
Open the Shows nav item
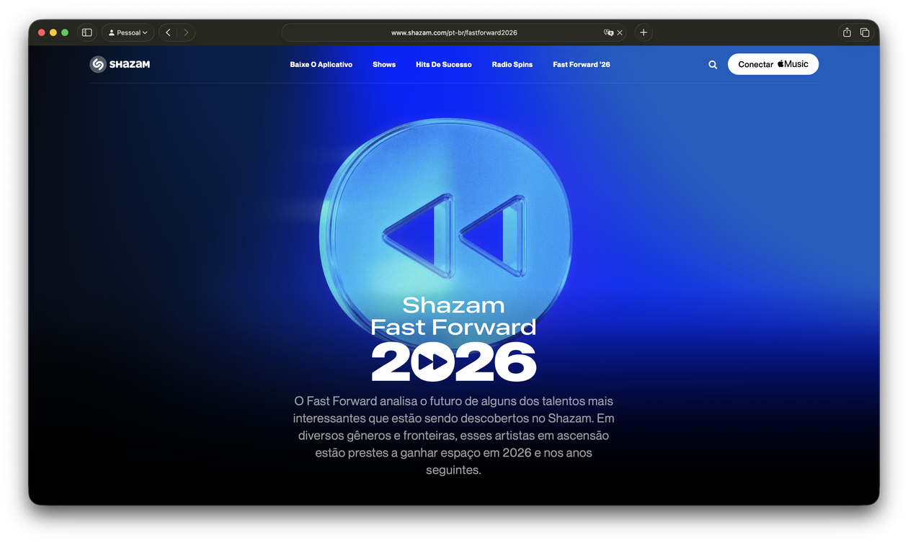point(384,65)
